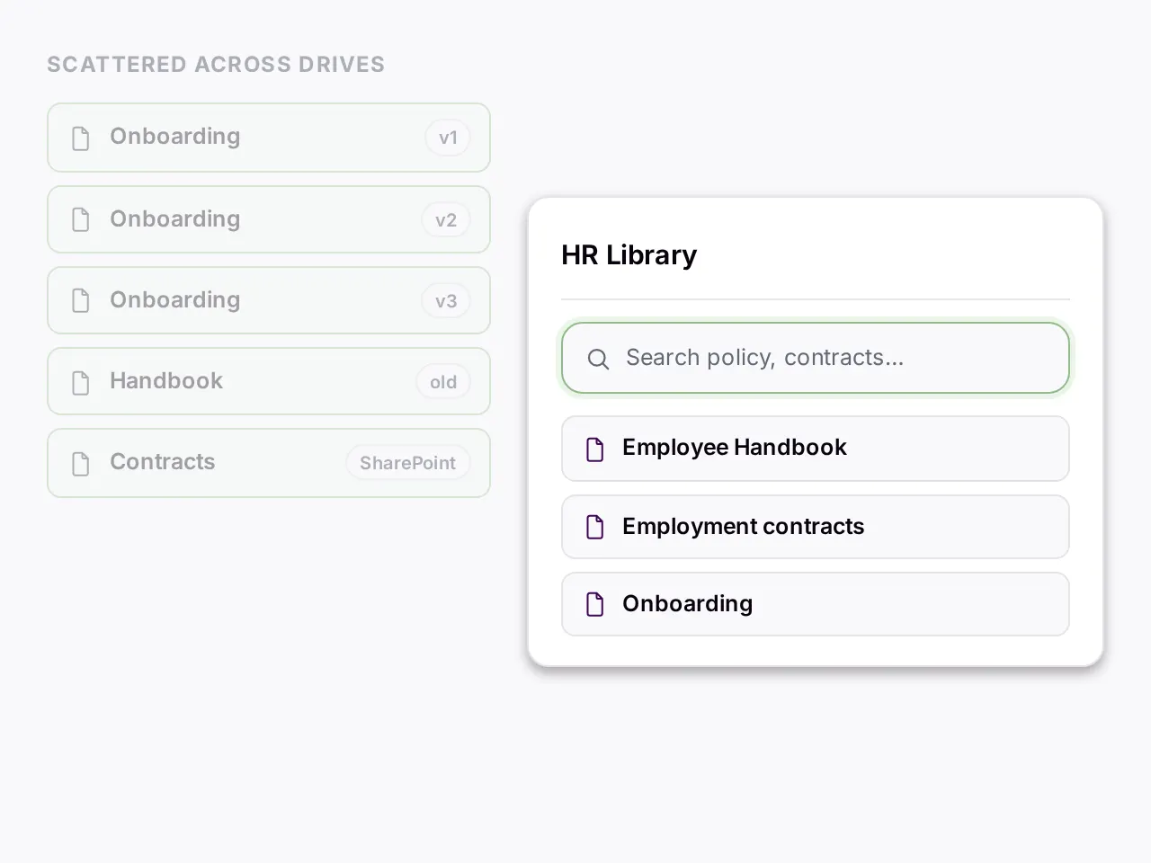Click the file icon on the Contracts row
Viewport: 1151px width, 863px height.
(x=81, y=464)
